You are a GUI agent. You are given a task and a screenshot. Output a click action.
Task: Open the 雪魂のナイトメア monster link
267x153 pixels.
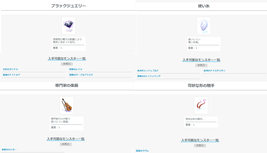click(11, 75)
